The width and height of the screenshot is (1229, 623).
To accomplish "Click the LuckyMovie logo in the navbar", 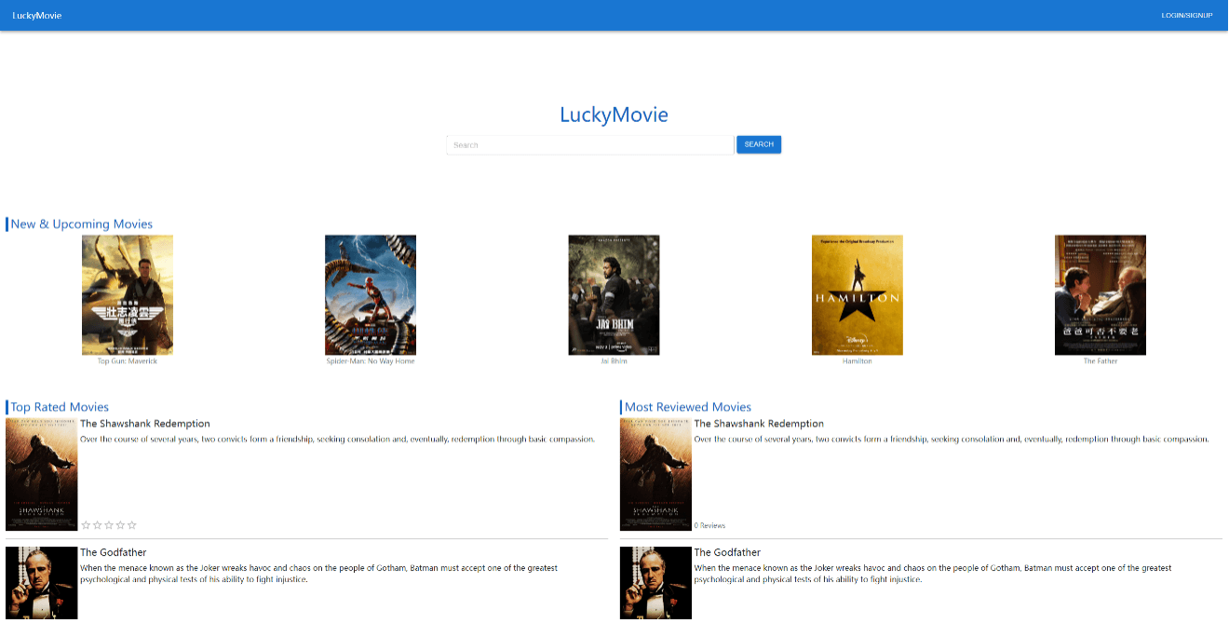I will pos(37,15).
